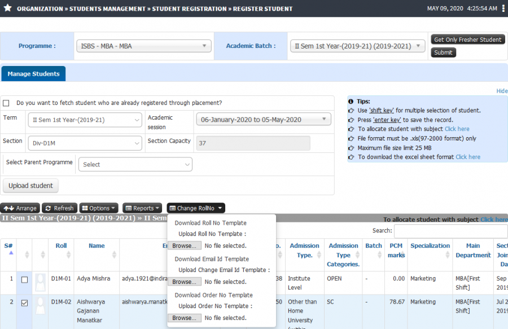Image resolution: width=508 pixels, height=329 pixels.
Task: Open the Select Parent Programme dropdown
Action: (x=135, y=165)
